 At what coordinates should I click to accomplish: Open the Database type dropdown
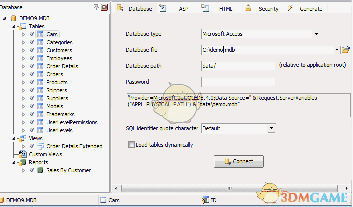[x=316, y=34]
